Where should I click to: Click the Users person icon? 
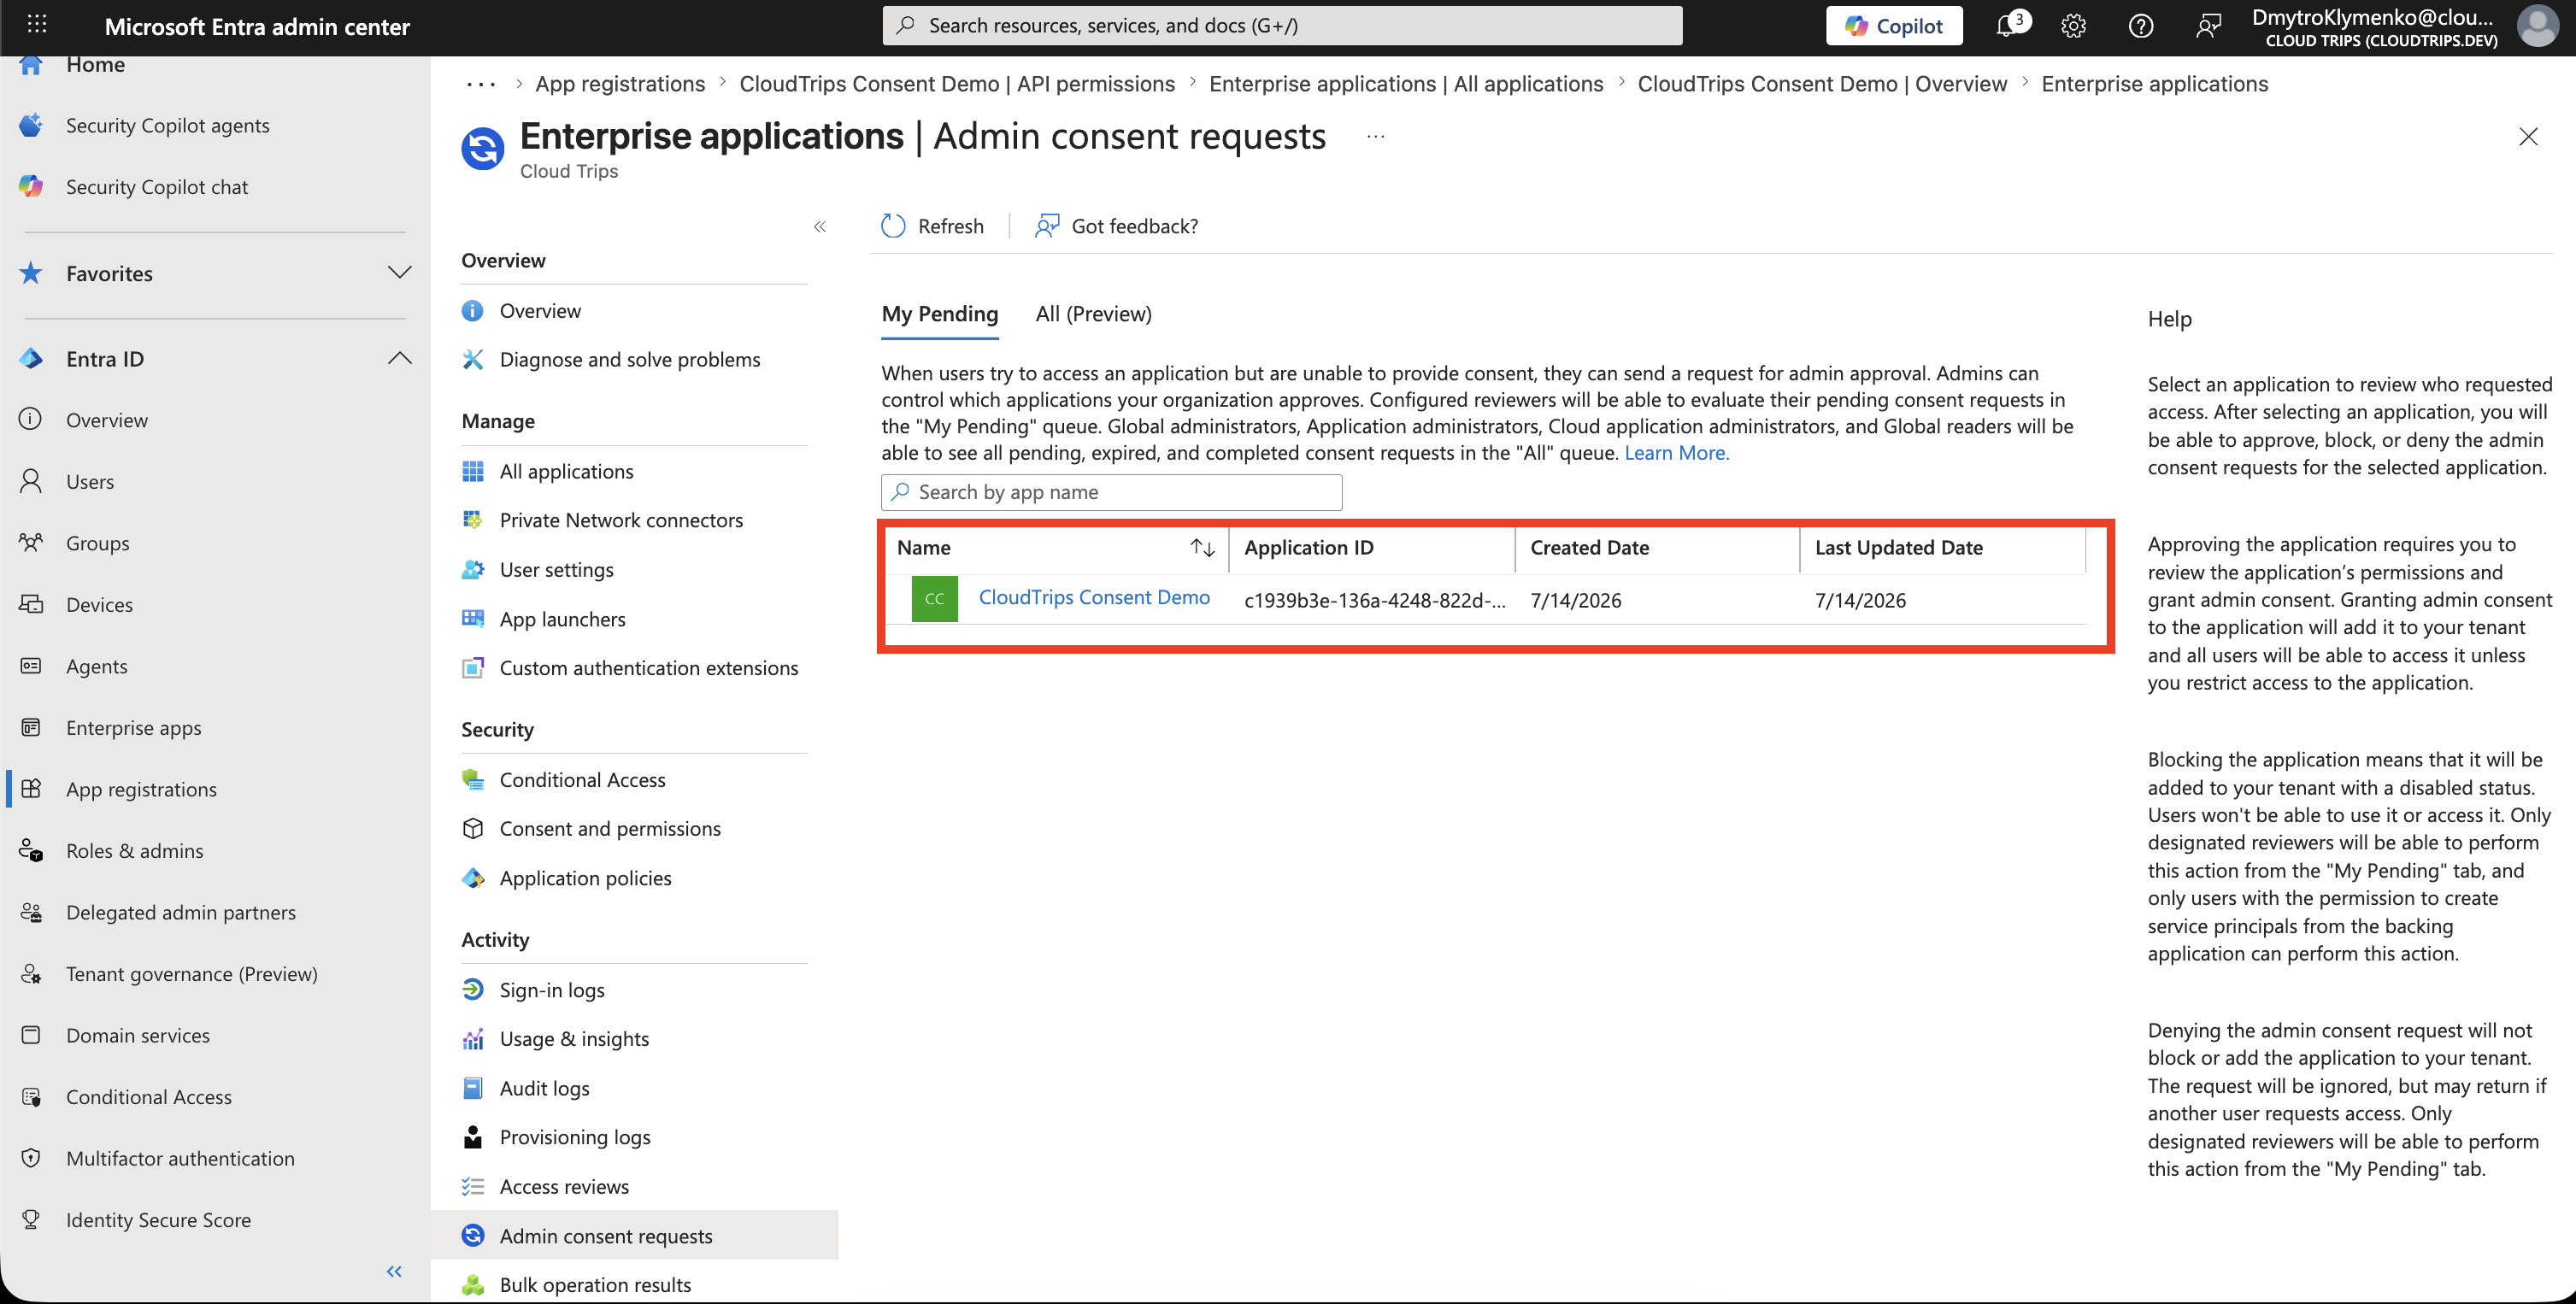pyautogui.click(x=31, y=481)
